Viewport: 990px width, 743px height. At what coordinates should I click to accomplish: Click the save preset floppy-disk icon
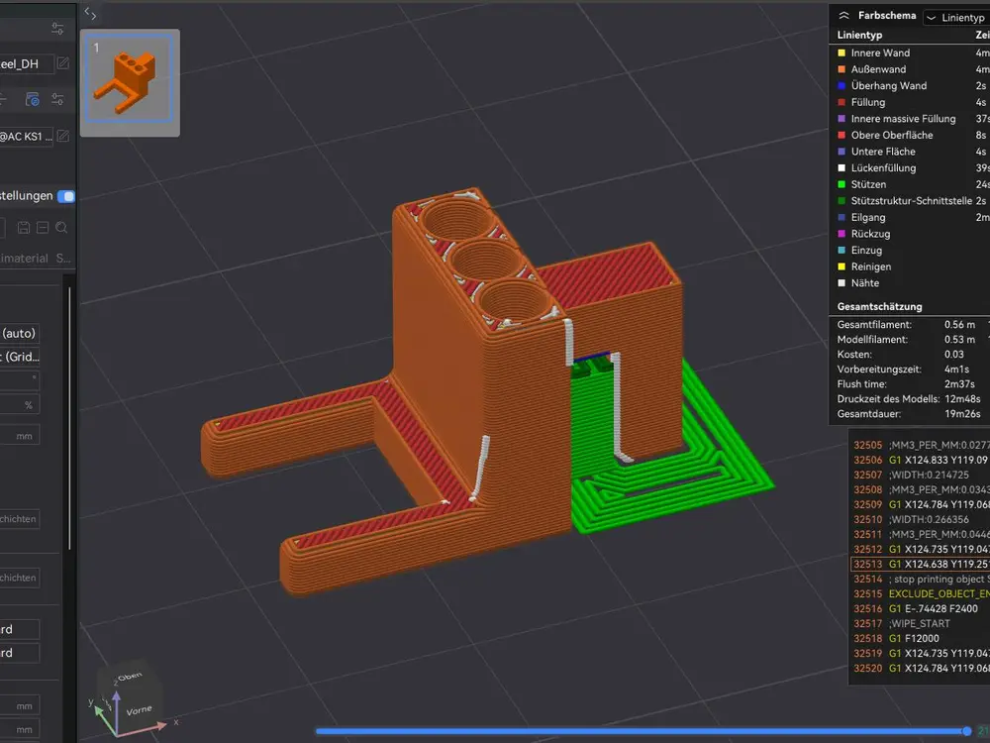24,228
